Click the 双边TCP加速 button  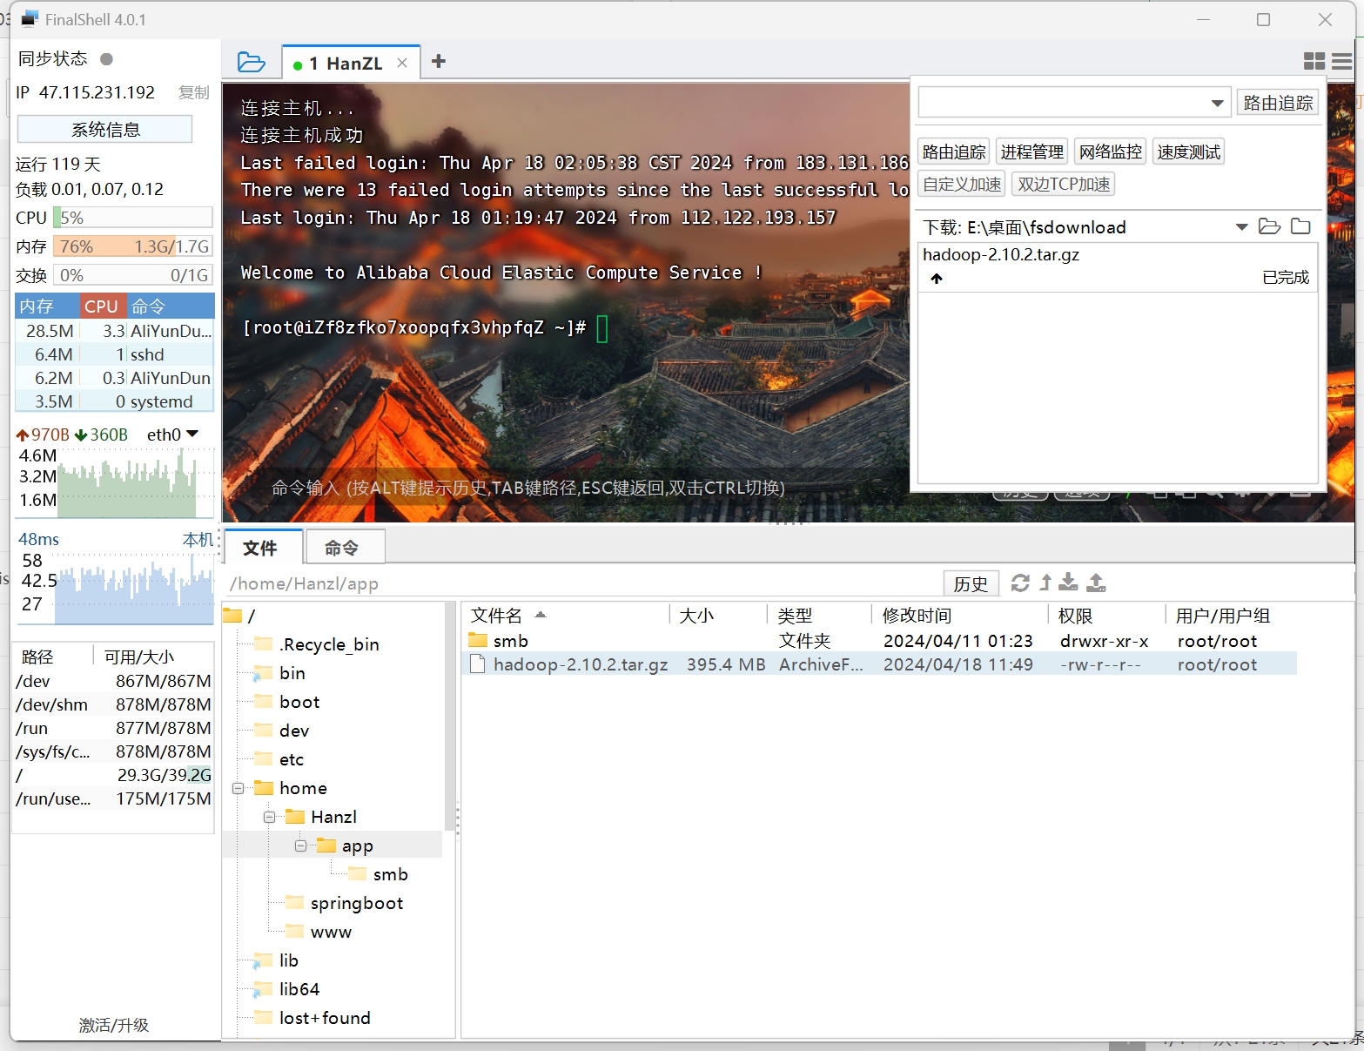click(1064, 184)
